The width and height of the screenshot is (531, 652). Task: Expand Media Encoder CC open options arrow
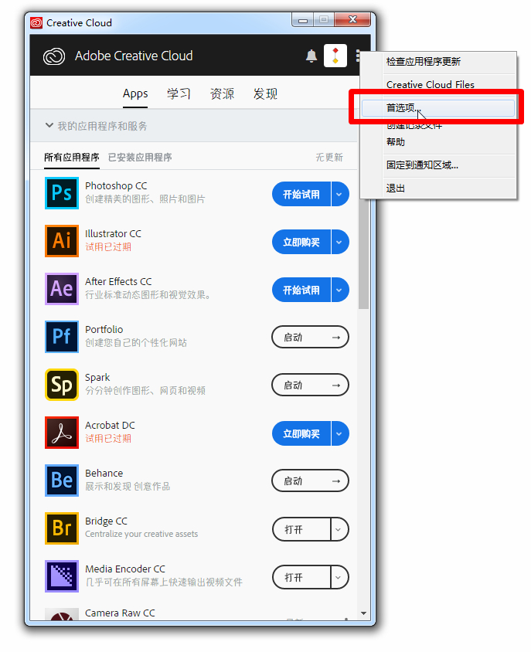[339, 577]
